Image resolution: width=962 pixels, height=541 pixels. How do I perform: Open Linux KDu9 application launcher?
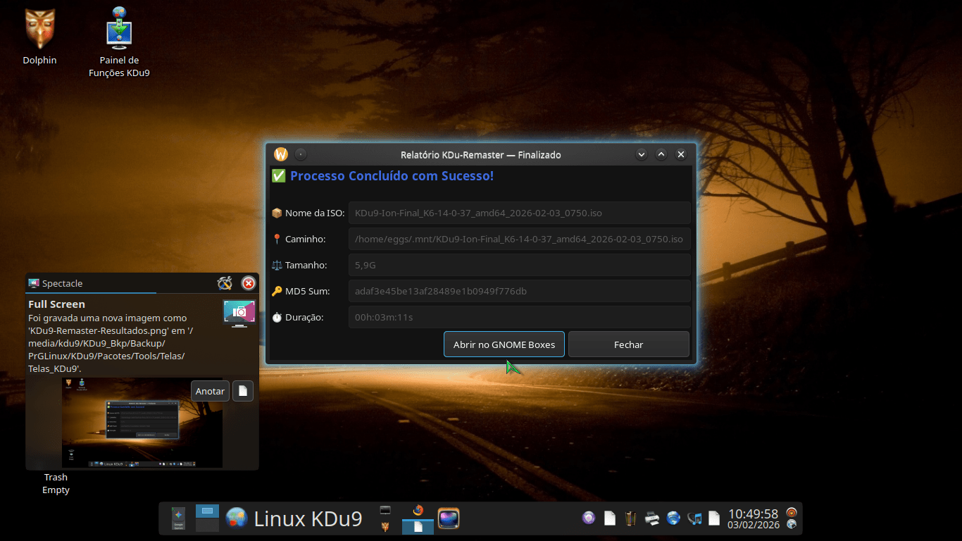click(x=294, y=519)
